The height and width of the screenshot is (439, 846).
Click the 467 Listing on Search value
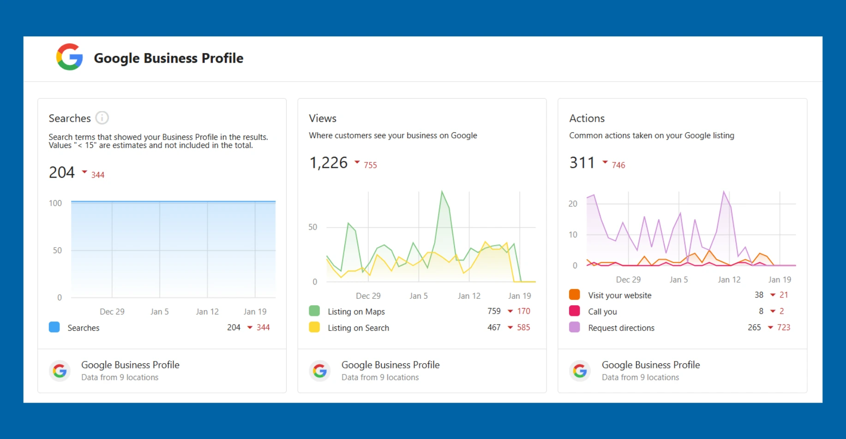coord(494,327)
